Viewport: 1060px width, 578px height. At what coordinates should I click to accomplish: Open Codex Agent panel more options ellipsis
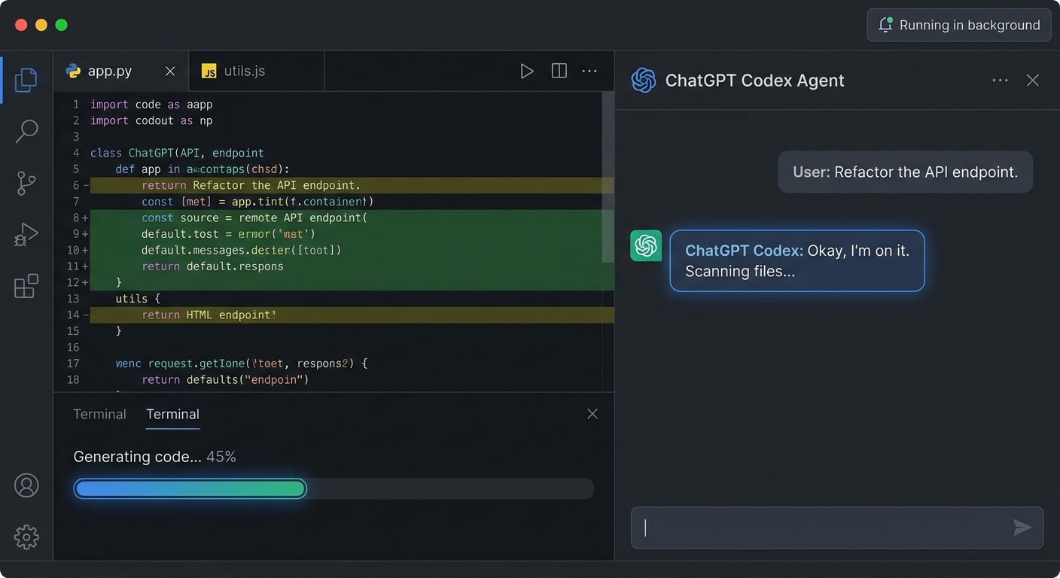(x=1000, y=81)
